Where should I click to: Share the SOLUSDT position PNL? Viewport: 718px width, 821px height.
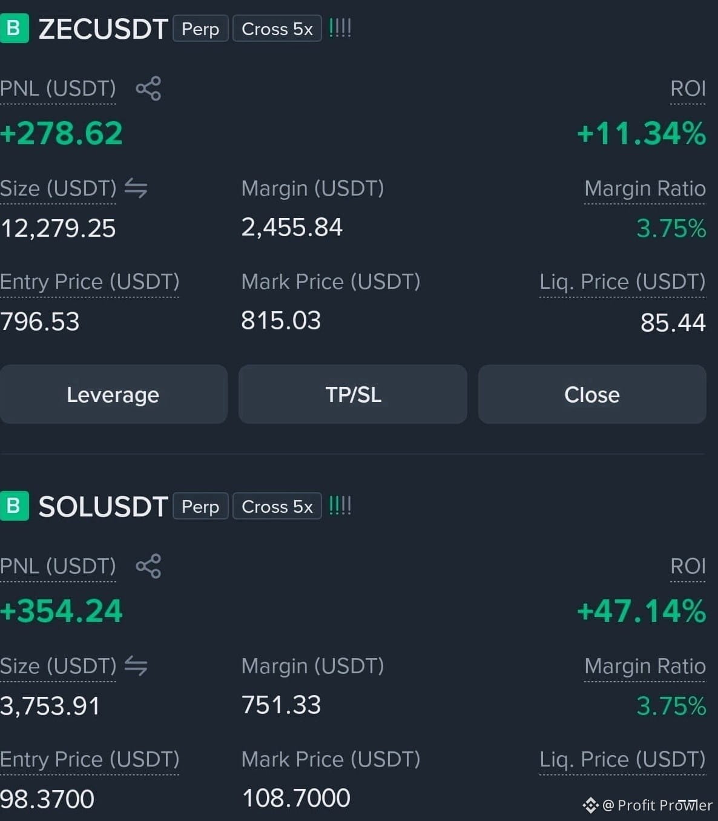(x=148, y=566)
